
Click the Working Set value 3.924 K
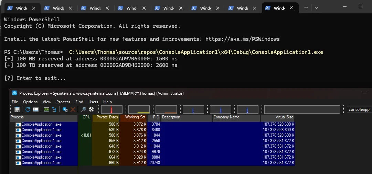(140, 152)
